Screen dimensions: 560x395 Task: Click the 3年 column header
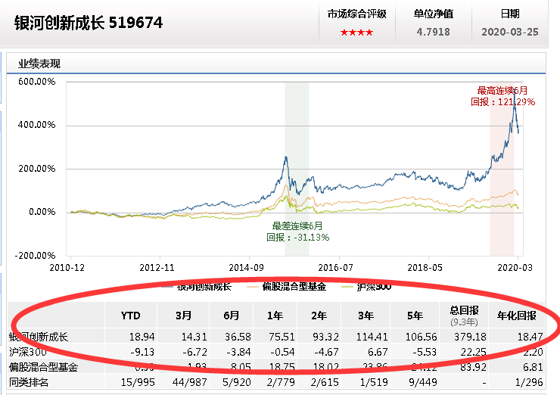[366, 316]
